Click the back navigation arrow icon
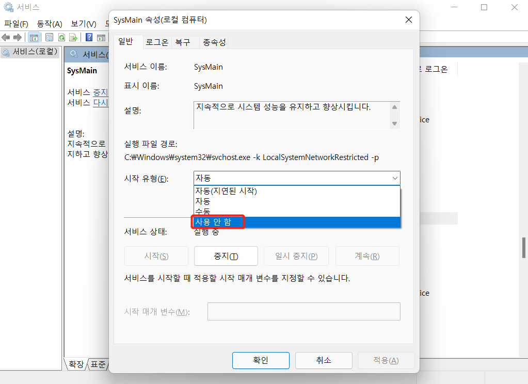The width and height of the screenshot is (528, 384). tap(5, 37)
